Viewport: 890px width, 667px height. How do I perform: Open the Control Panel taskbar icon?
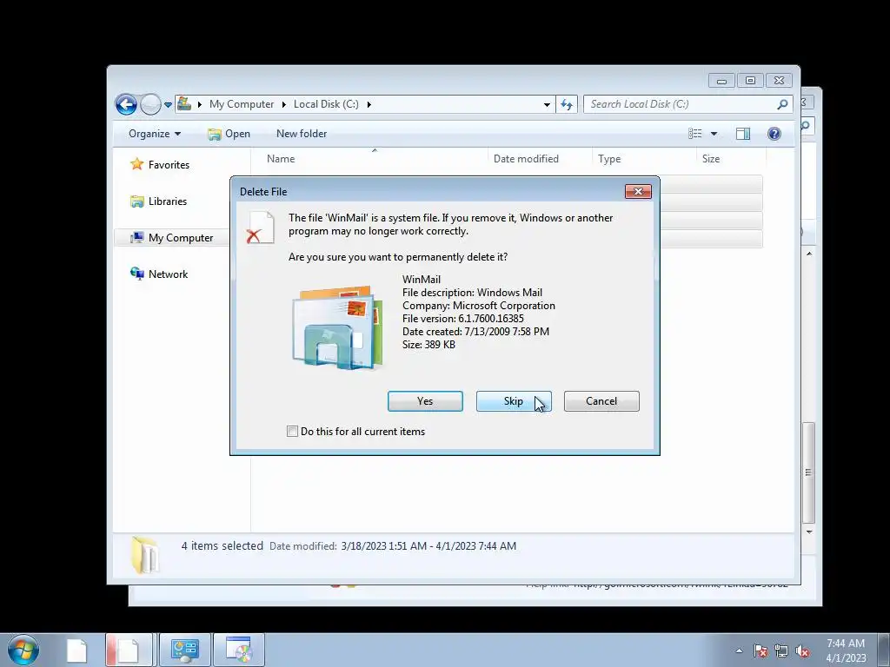point(184,650)
